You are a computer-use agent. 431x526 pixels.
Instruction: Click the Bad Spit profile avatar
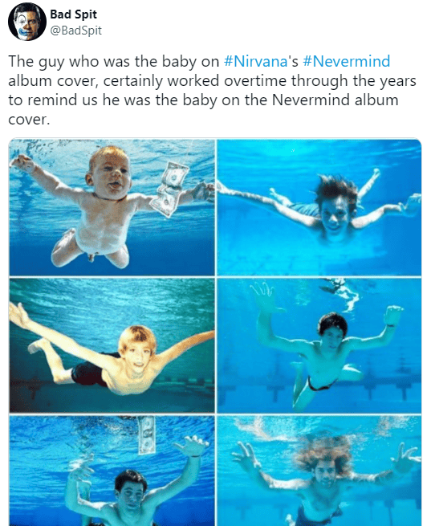(x=26, y=22)
